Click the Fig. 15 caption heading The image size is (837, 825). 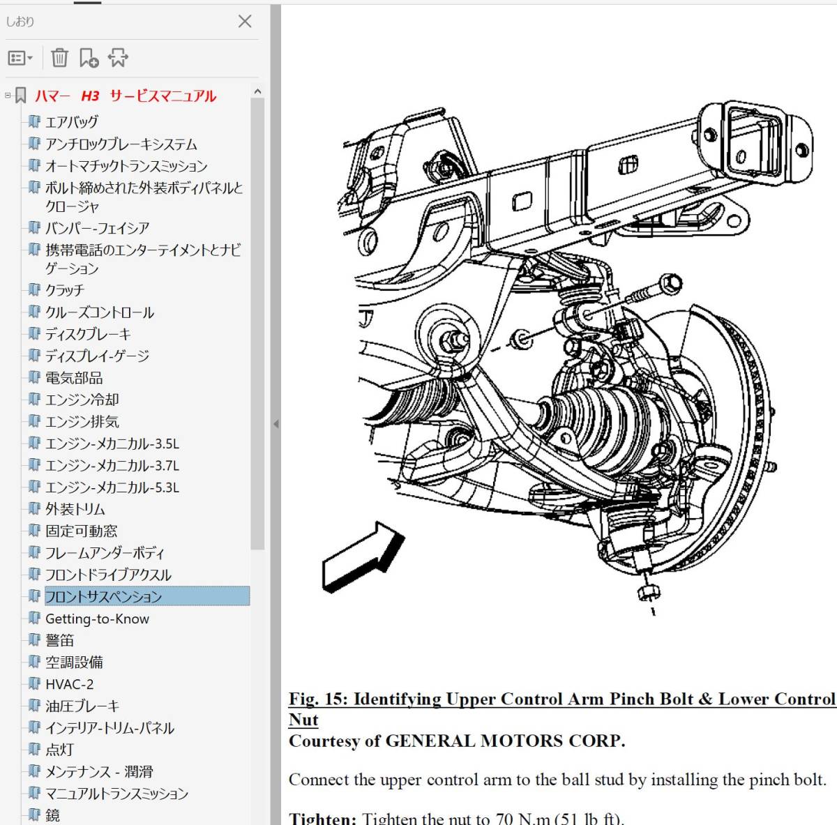point(562,709)
